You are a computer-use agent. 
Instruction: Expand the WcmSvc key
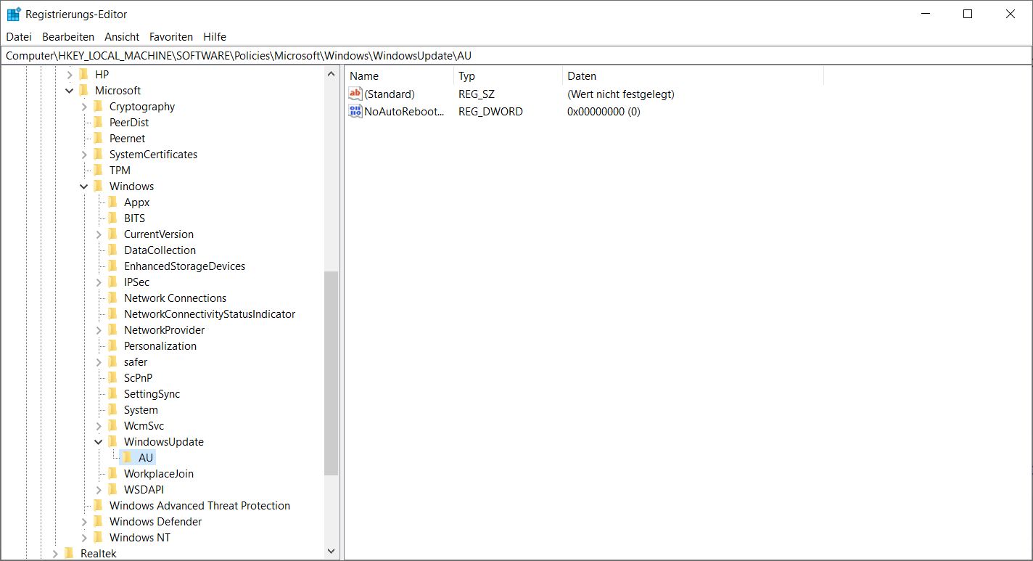[x=99, y=425]
